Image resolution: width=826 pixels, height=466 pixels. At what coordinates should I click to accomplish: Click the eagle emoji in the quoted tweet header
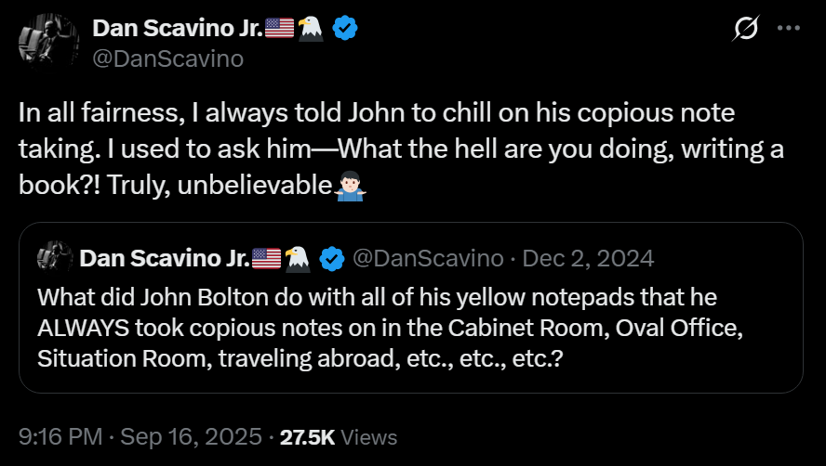pyautogui.click(x=297, y=258)
